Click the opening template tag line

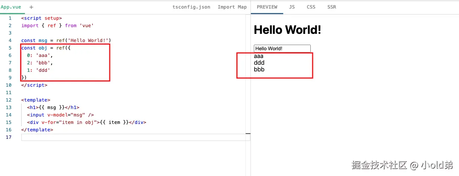(x=36, y=100)
